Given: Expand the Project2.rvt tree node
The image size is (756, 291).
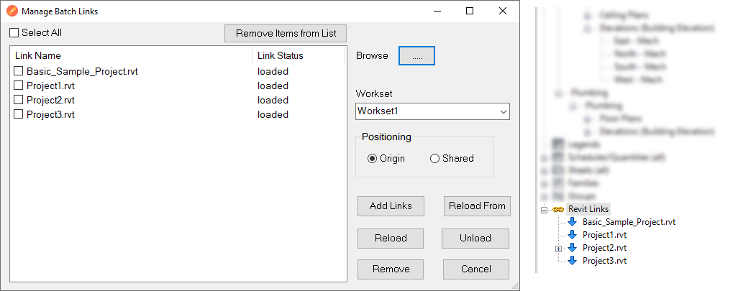Looking at the screenshot, I should (x=558, y=248).
